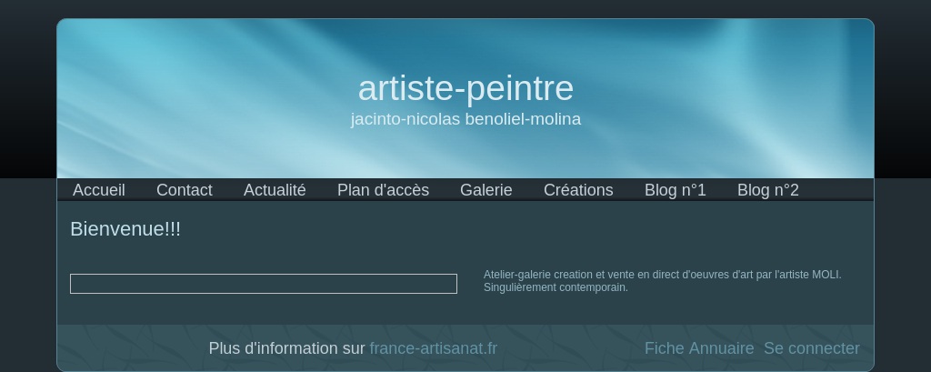Open Blog n°1
The width and height of the screenshot is (931, 372).
pos(676,190)
